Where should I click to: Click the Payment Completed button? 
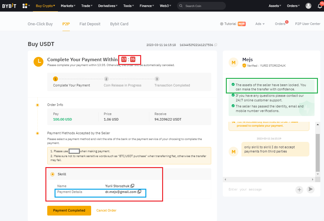point(69,210)
